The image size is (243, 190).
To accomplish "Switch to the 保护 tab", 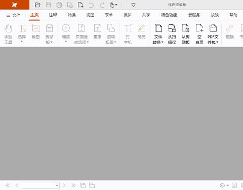I will tap(128, 15).
